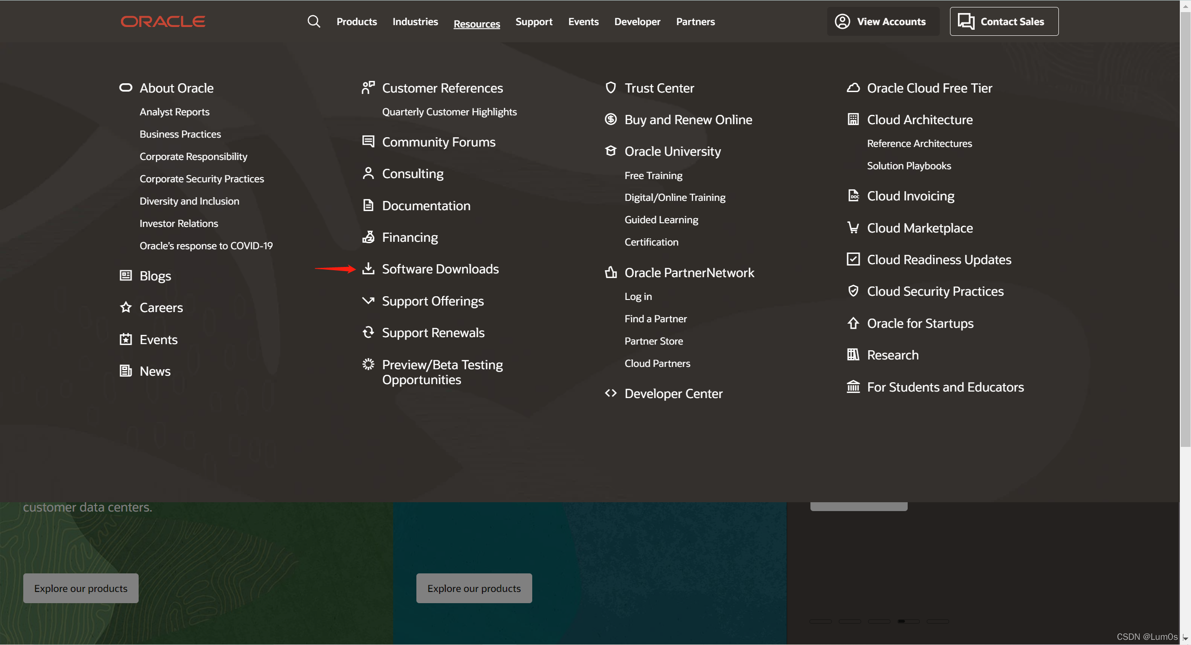This screenshot has height=645, width=1191.
Task: Click the Oracle University graduation cap icon
Action: tap(610, 151)
